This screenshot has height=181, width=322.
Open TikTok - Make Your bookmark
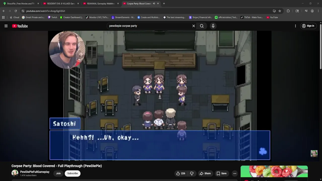[x=252, y=17]
